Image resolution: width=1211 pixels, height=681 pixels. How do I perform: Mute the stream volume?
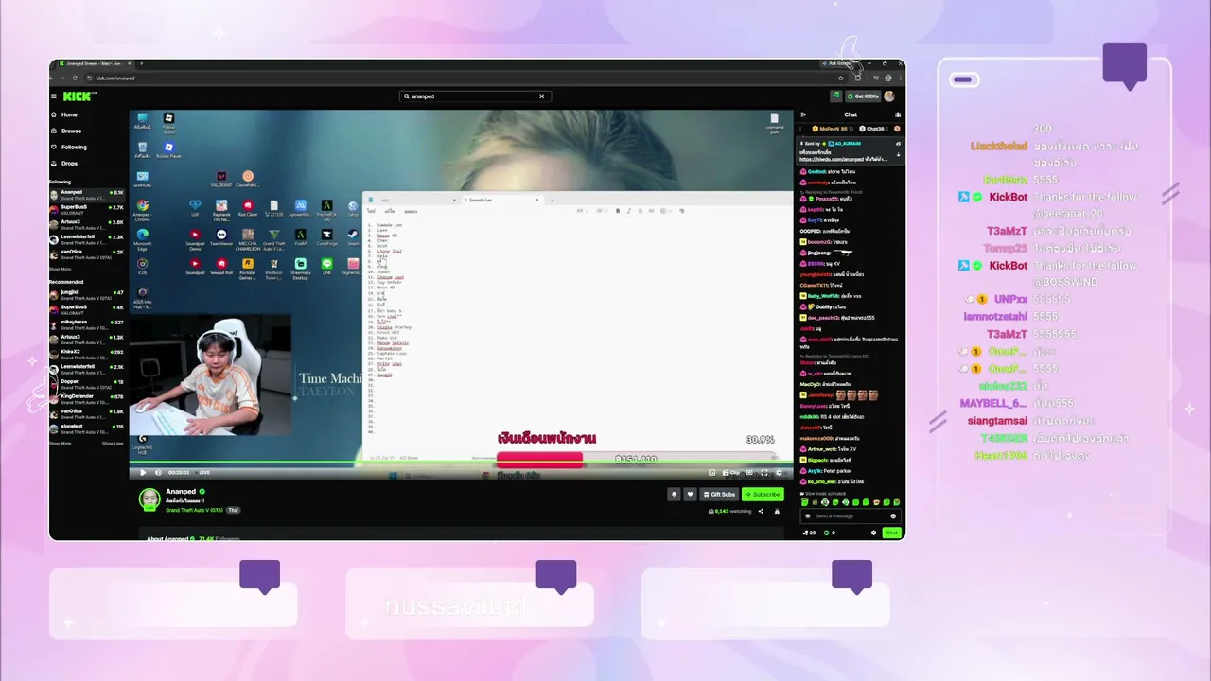click(x=158, y=472)
